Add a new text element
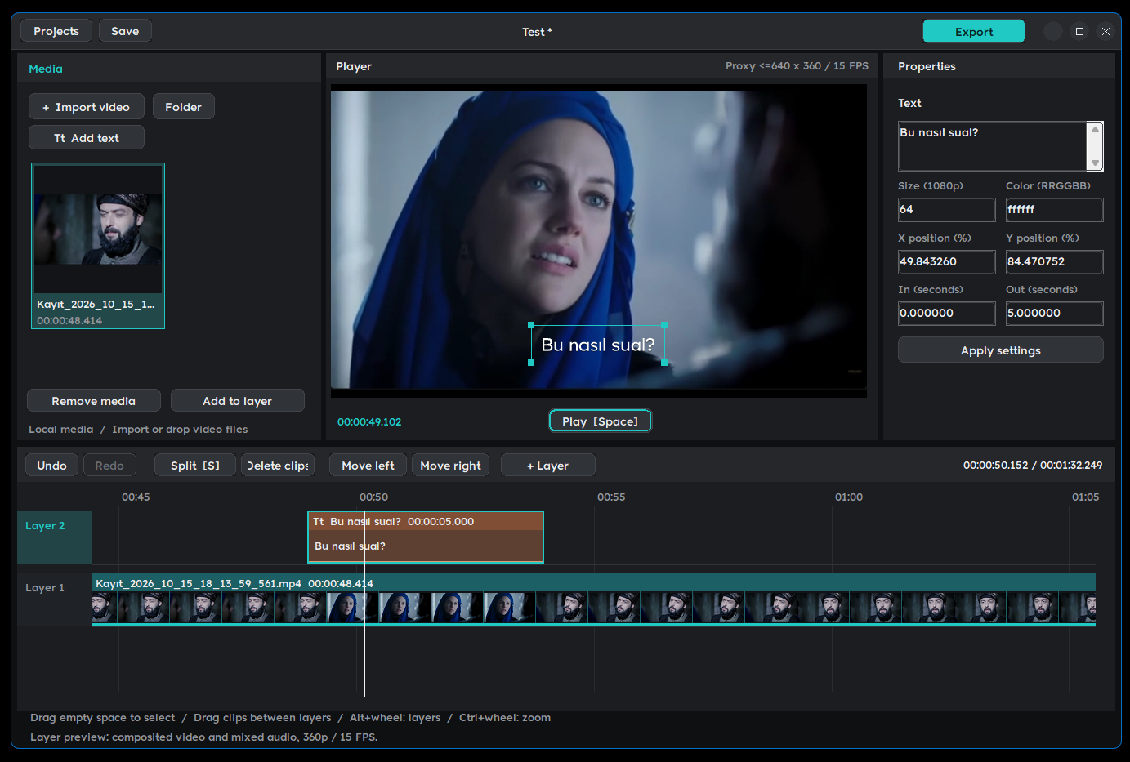This screenshot has height=762, width=1130. [x=87, y=138]
